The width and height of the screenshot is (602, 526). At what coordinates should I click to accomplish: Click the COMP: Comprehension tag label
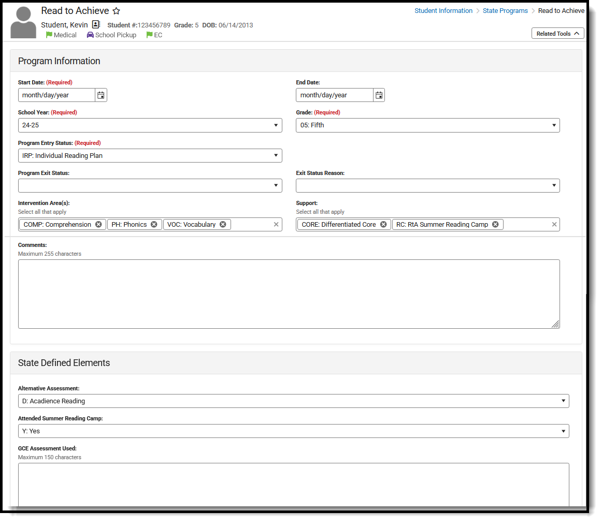(x=57, y=225)
